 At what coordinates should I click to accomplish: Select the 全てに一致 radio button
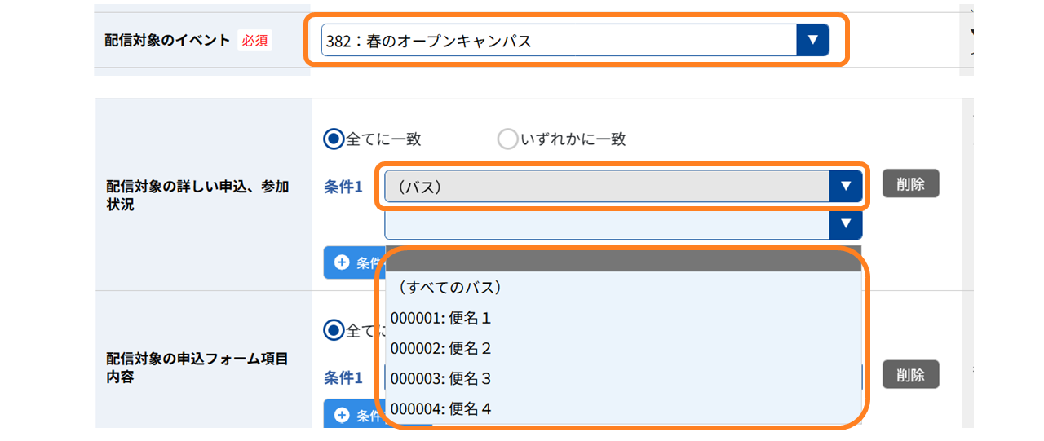(333, 139)
